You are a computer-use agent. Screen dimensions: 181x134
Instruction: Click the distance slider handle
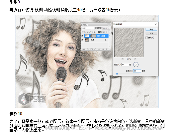click(117, 73)
